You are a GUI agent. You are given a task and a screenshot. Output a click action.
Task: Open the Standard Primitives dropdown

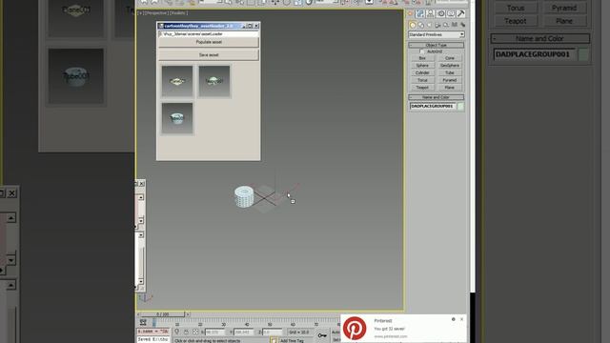pos(437,34)
